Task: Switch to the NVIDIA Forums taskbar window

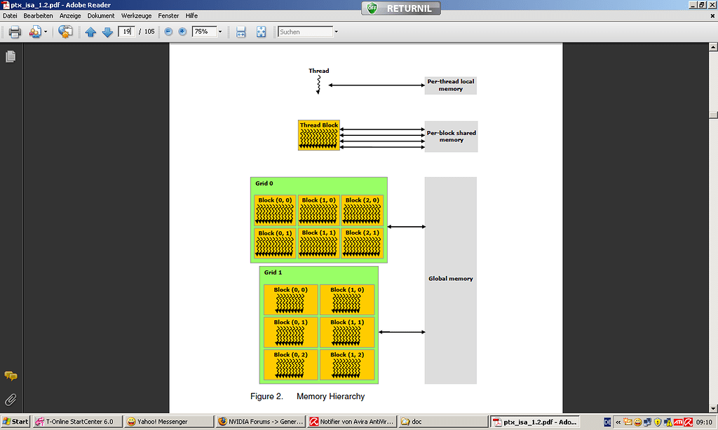Action: pyautogui.click(x=259, y=421)
